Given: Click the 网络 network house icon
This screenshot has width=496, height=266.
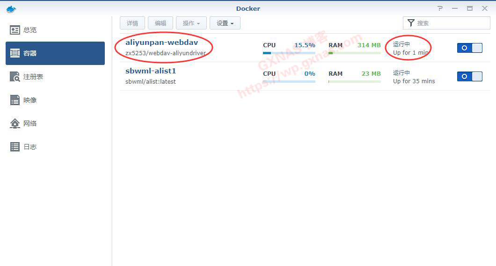Looking at the screenshot, I should (15, 123).
